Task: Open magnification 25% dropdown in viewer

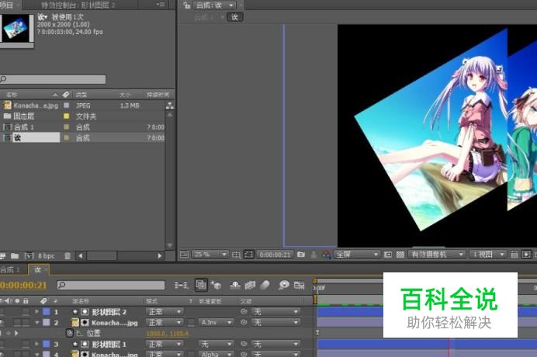Action: (210, 255)
